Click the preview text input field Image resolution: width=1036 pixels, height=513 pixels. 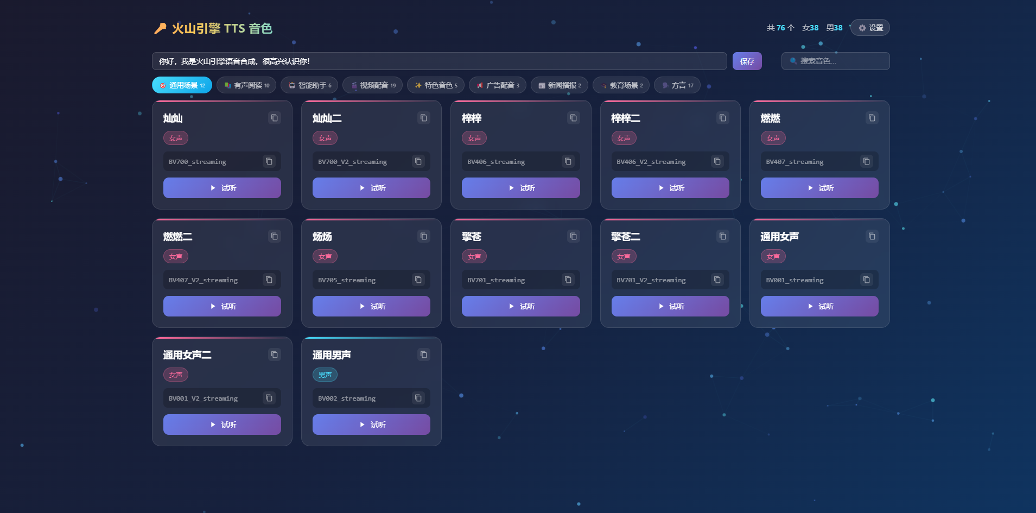click(x=439, y=61)
